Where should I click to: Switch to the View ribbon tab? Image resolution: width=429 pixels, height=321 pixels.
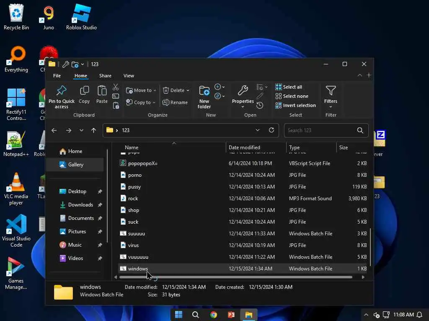coord(129,76)
